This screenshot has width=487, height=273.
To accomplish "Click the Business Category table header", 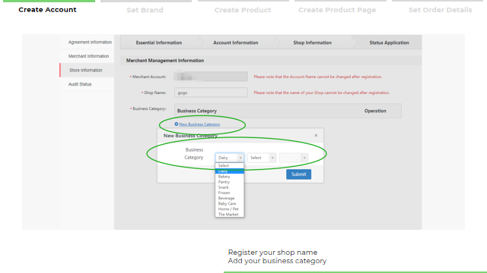I will tap(197, 111).
